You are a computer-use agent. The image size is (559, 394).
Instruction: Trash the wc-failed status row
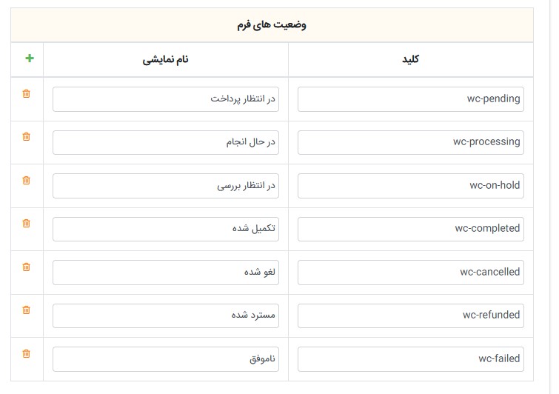coord(27,354)
